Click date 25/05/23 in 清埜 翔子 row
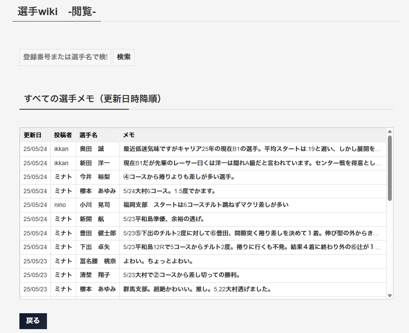 (35, 275)
